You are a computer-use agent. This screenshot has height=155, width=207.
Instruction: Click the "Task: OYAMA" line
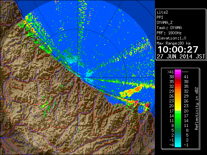169,28
